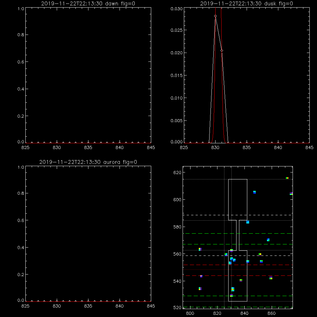Click the 0.2 y-axis label in dawn plot

pyautogui.click(x=21, y=116)
